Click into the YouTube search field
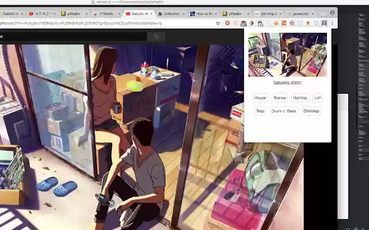This screenshot has width=369, height=230. pyautogui.click(x=73, y=36)
